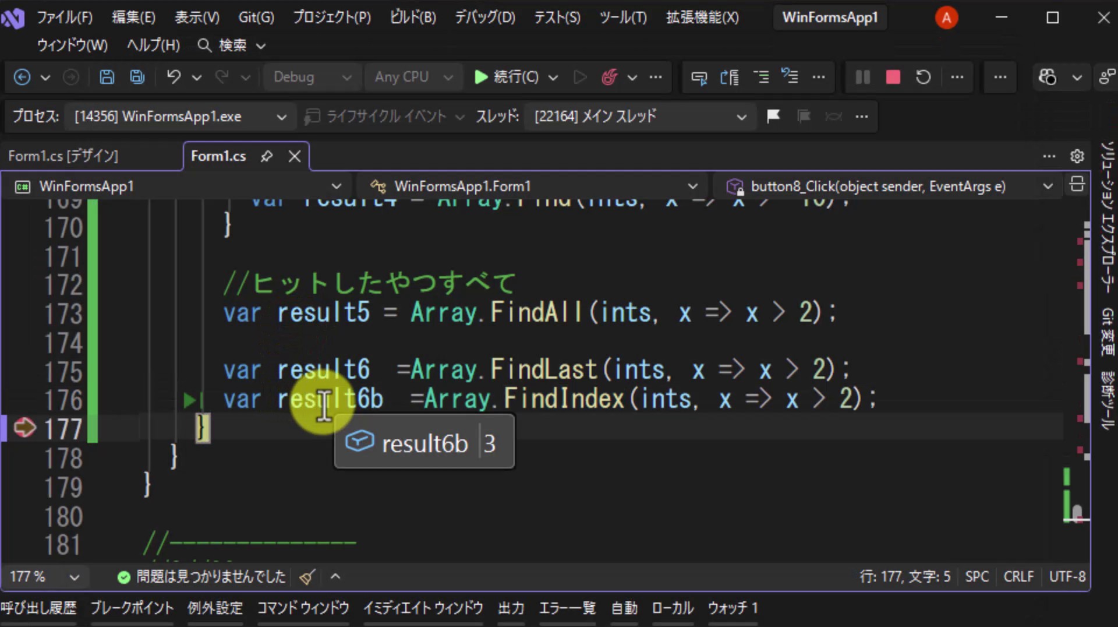1118x627 pixels.
Task: Pause execution with the Break All icon
Action: click(x=863, y=77)
